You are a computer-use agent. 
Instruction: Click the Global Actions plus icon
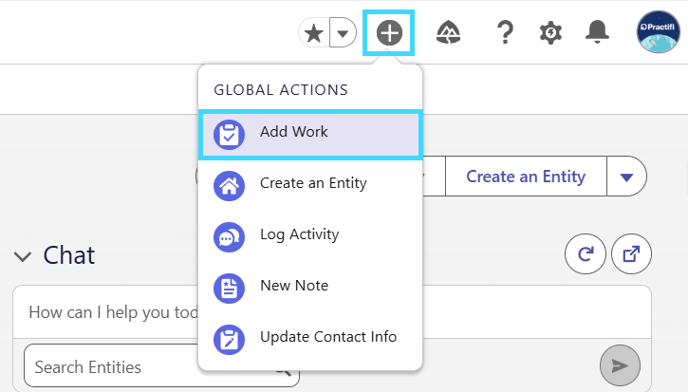(x=389, y=33)
